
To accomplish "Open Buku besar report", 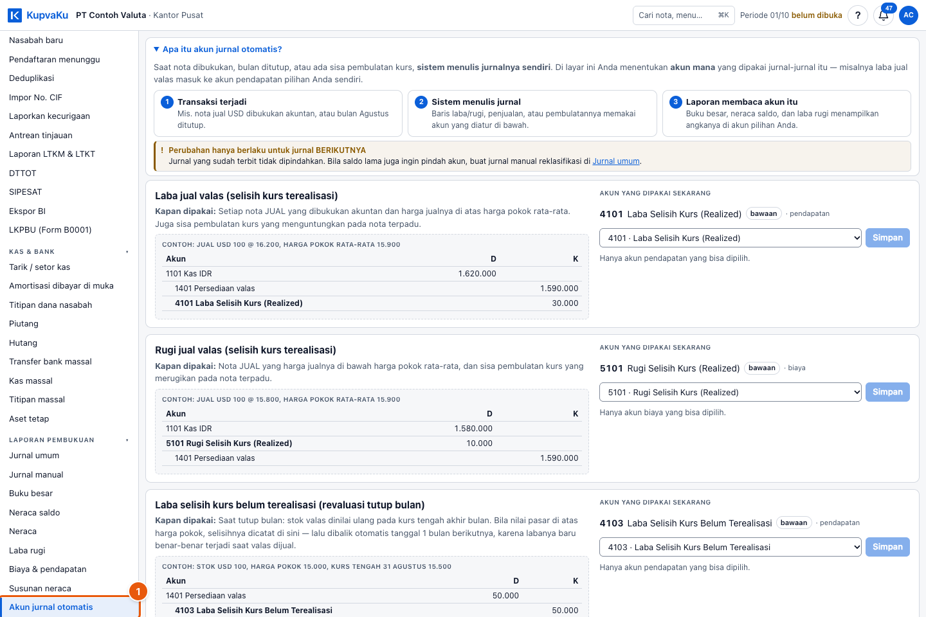I will 69,494.
